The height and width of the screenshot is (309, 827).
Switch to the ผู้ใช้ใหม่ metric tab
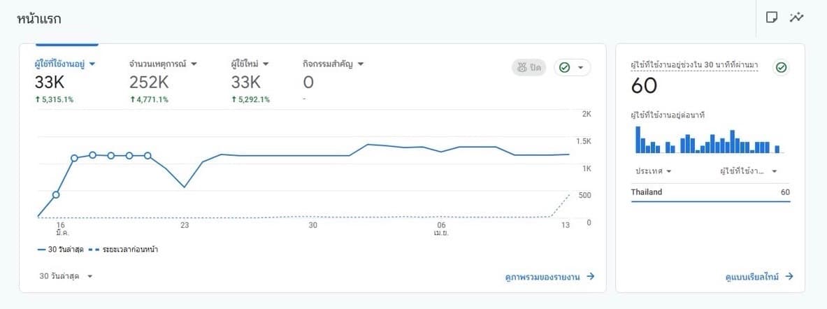(250, 64)
